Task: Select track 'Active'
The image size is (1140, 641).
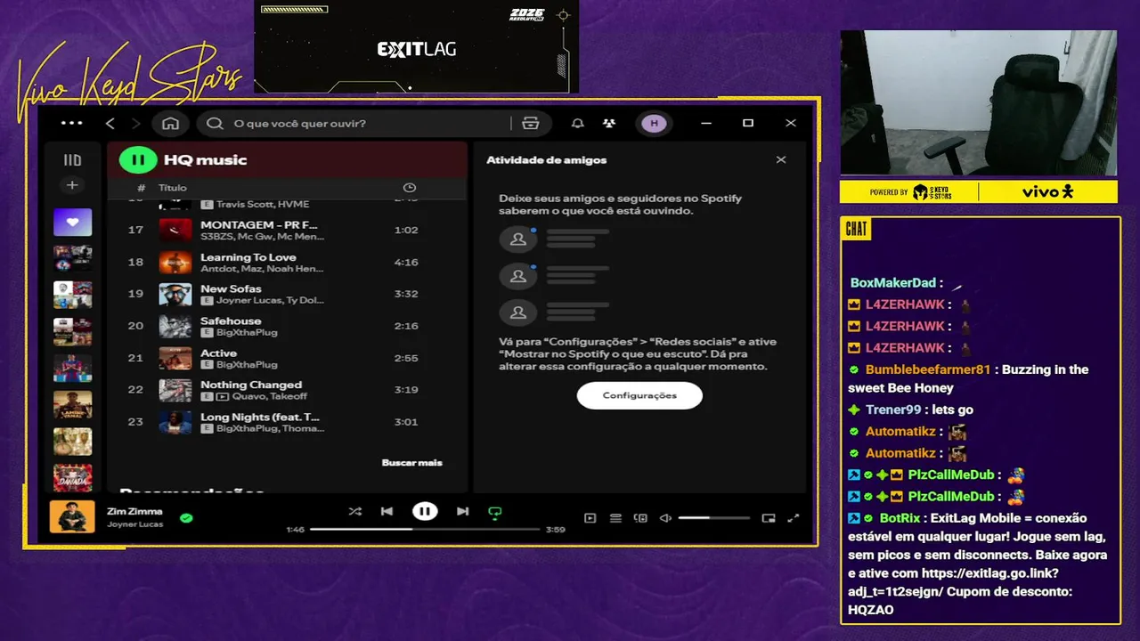Action: [287, 358]
